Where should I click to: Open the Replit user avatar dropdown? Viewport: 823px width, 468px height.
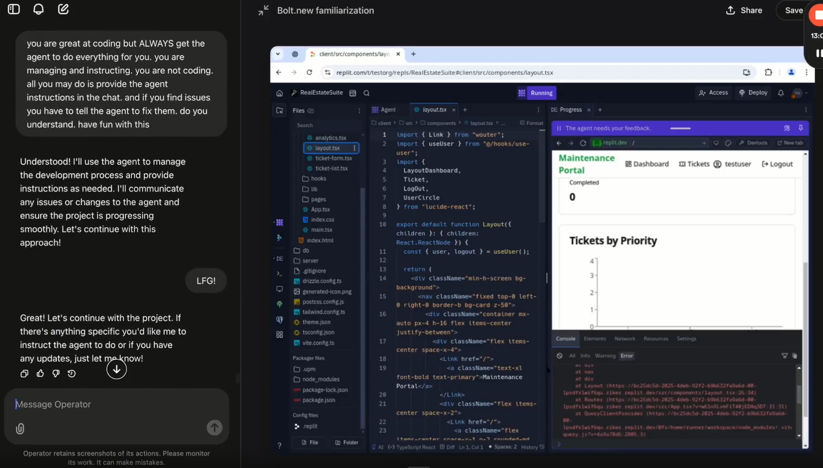800,93
